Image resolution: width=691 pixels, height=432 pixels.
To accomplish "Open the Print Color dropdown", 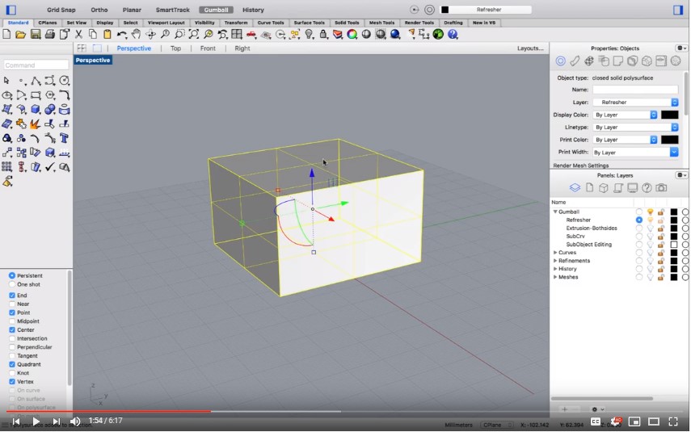I will pyautogui.click(x=625, y=140).
